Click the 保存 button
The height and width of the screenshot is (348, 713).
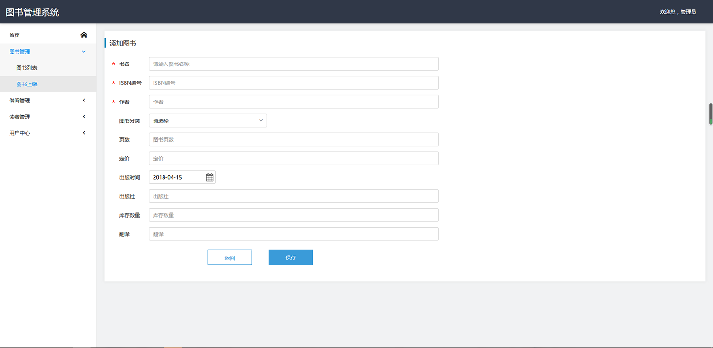point(290,257)
